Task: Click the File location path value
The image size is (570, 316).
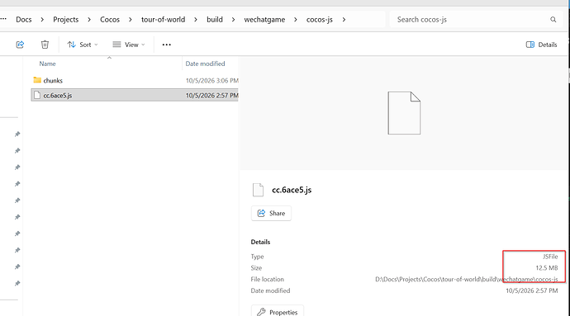Action: point(467,280)
